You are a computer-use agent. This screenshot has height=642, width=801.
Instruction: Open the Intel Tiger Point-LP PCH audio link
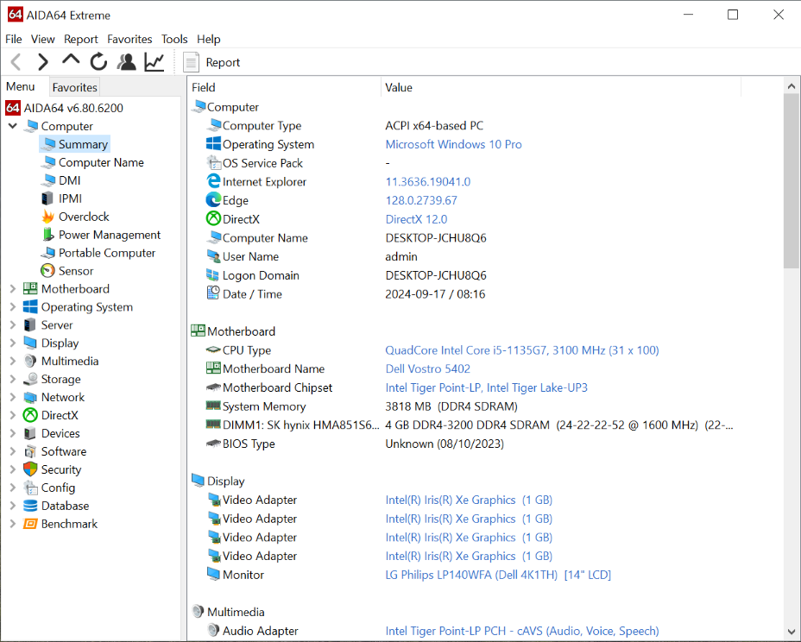(522, 631)
